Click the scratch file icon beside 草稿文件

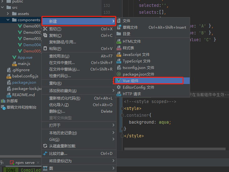[119, 27]
